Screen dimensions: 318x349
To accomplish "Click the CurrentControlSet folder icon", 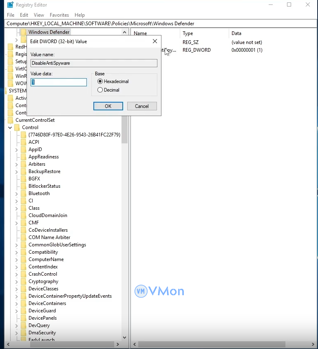I will (x=11, y=120).
